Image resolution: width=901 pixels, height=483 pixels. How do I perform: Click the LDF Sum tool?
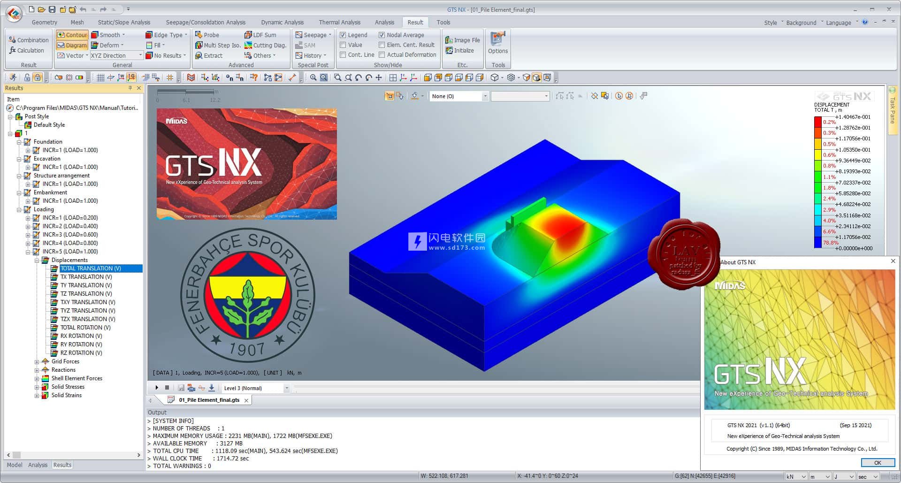tap(260, 35)
